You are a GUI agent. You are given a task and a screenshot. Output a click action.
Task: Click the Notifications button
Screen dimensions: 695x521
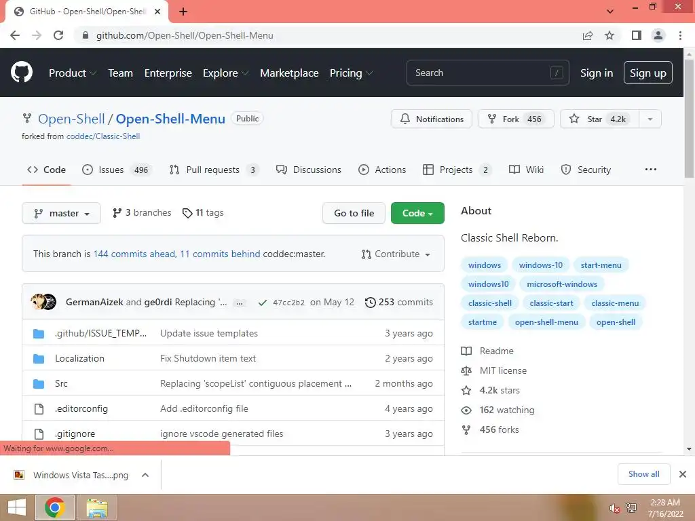pos(431,119)
